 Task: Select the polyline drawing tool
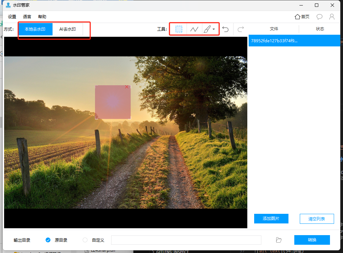[194, 29]
